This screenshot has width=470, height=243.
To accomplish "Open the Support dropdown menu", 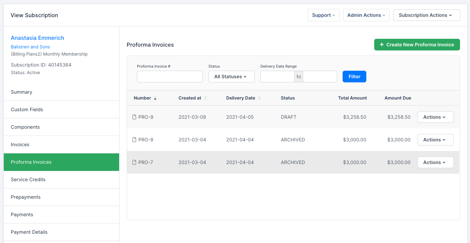I will tap(323, 15).
